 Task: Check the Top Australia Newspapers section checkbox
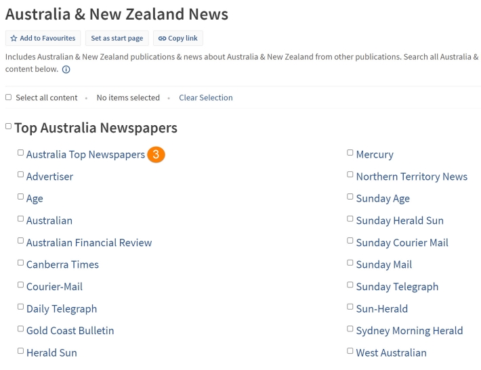pyautogui.click(x=9, y=126)
